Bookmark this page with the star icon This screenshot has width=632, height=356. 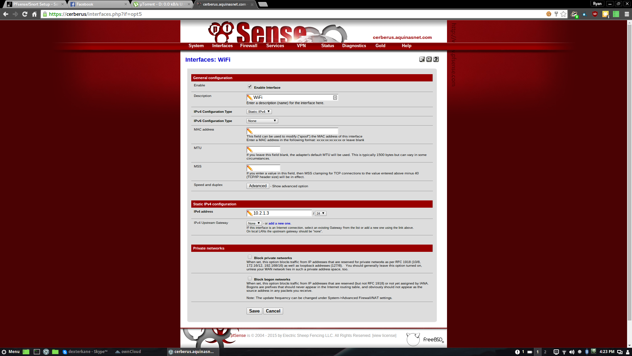564,14
